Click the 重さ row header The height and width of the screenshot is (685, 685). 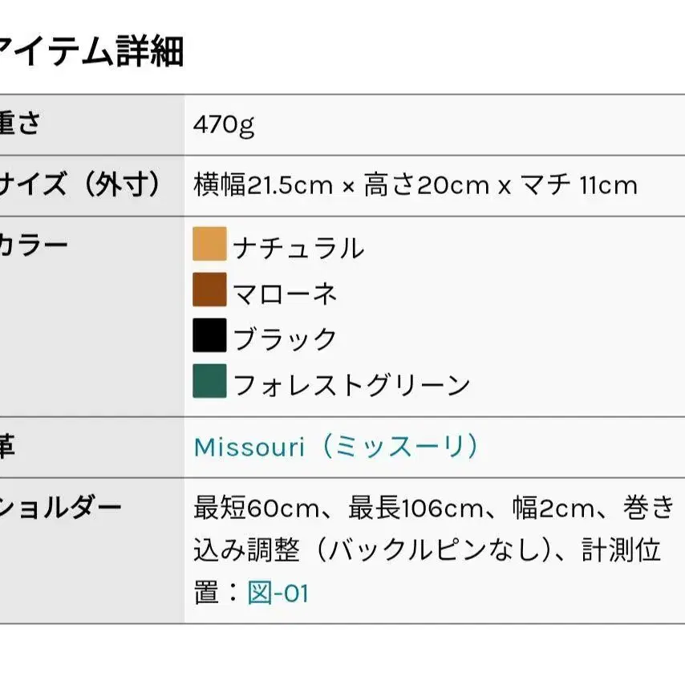tap(19, 125)
